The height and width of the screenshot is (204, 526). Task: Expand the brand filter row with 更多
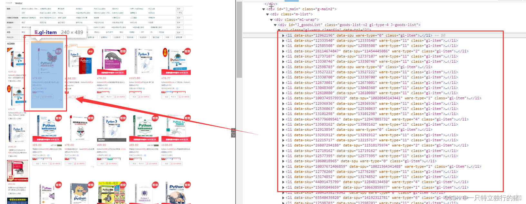click(x=180, y=9)
